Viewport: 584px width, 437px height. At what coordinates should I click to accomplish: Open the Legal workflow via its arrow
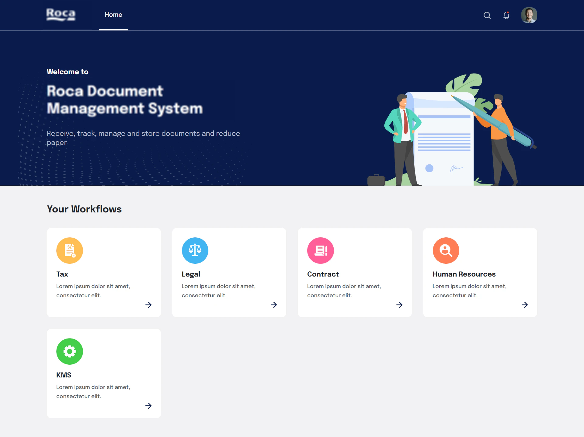(x=274, y=305)
